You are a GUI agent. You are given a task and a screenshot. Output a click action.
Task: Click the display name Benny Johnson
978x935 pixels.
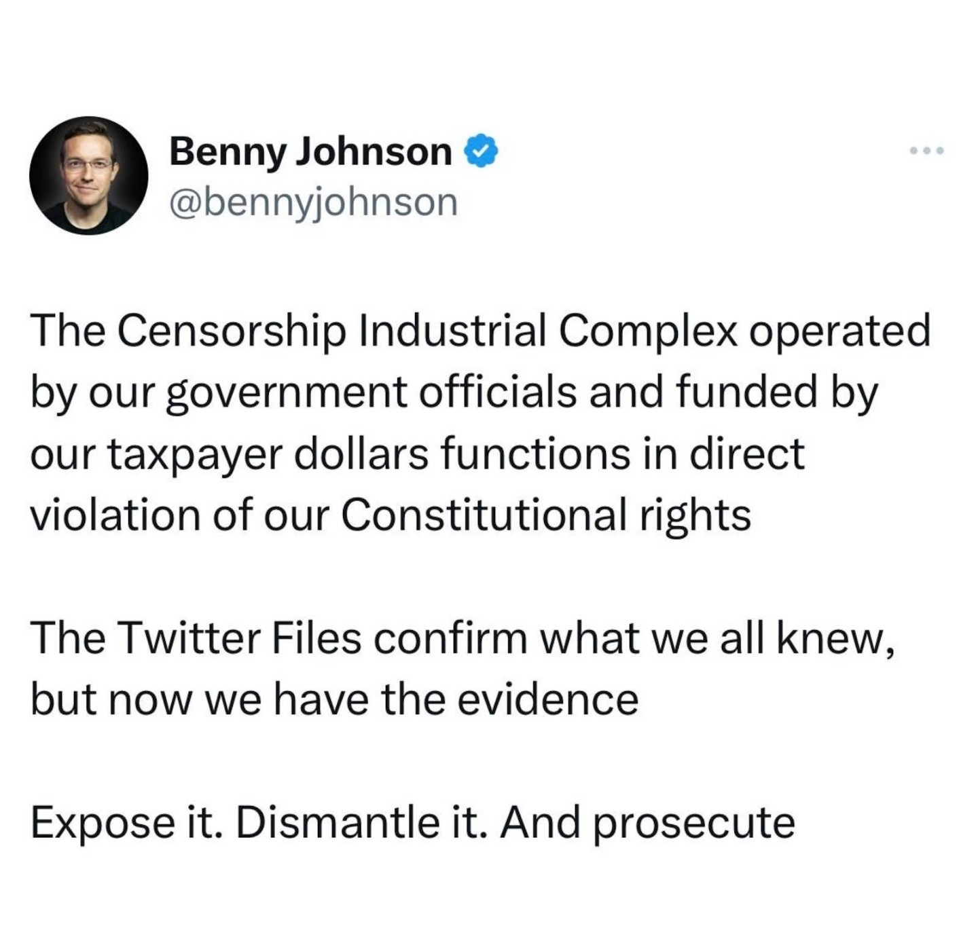[310, 151]
